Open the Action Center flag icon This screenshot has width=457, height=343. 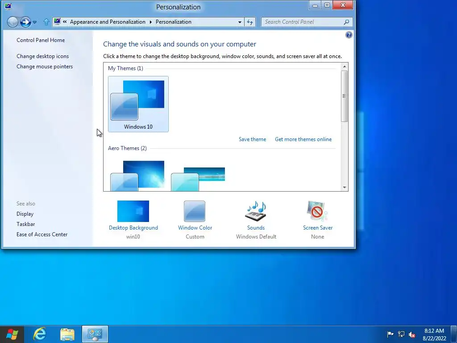(390, 334)
